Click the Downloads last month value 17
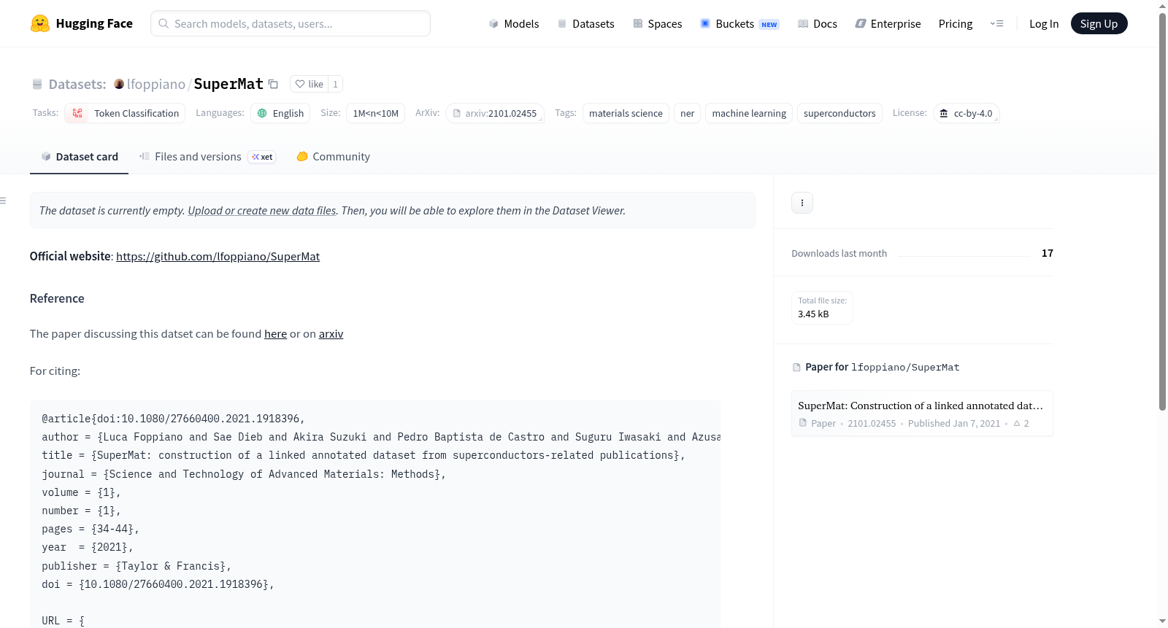The height and width of the screenshot is (628, 1168). pos(1048,253)
